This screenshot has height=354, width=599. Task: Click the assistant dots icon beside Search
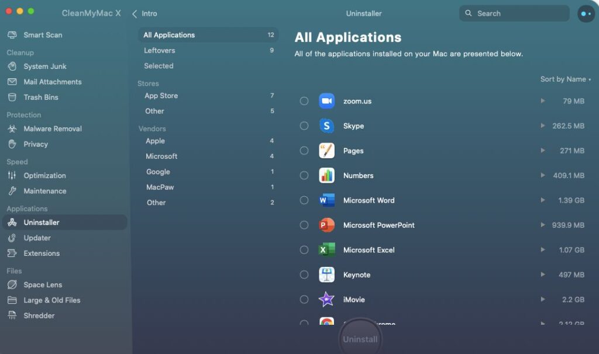[x=586, y=14]
